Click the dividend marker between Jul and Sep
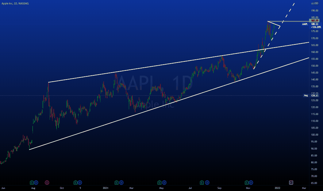The width and height of the screenshot is (323, 191). 207,183
